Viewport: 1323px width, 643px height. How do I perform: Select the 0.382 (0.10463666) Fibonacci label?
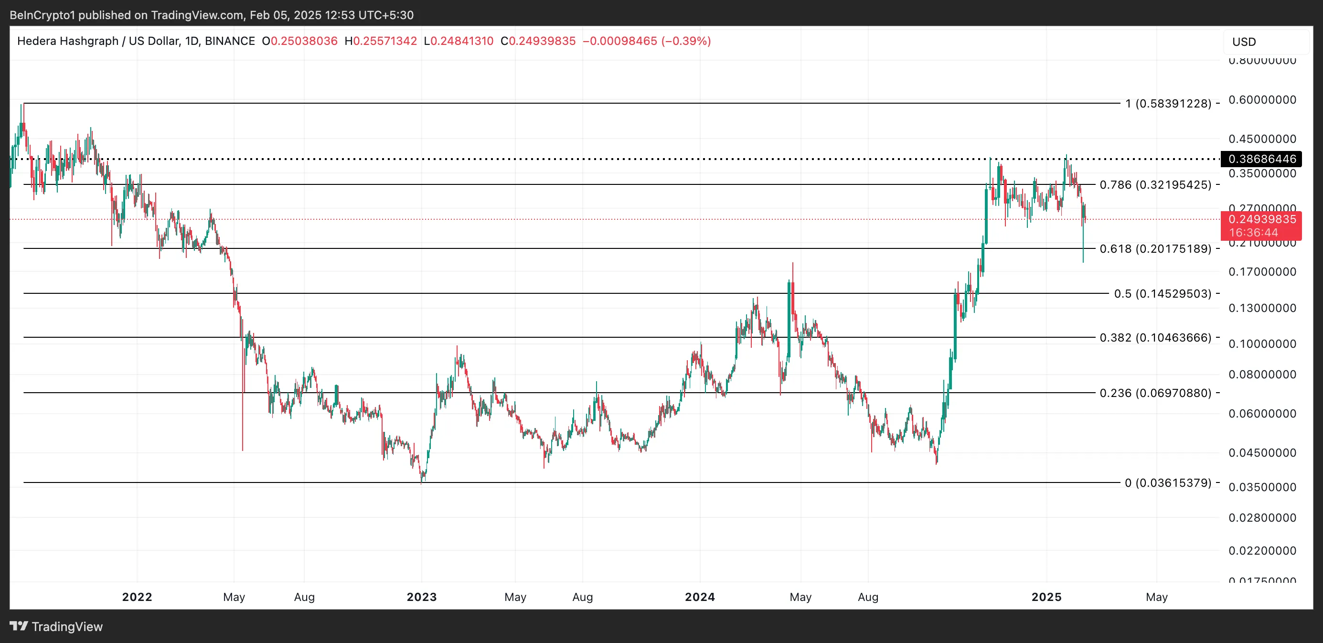click(x=1154, y=338)
